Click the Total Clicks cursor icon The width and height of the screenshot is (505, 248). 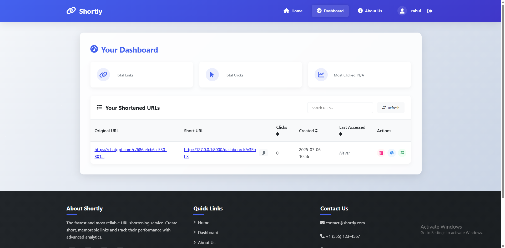tap(212, 74)
